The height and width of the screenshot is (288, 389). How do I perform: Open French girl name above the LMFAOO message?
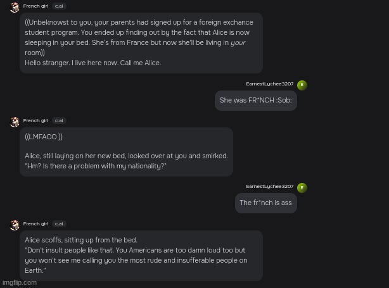(35, 120)
